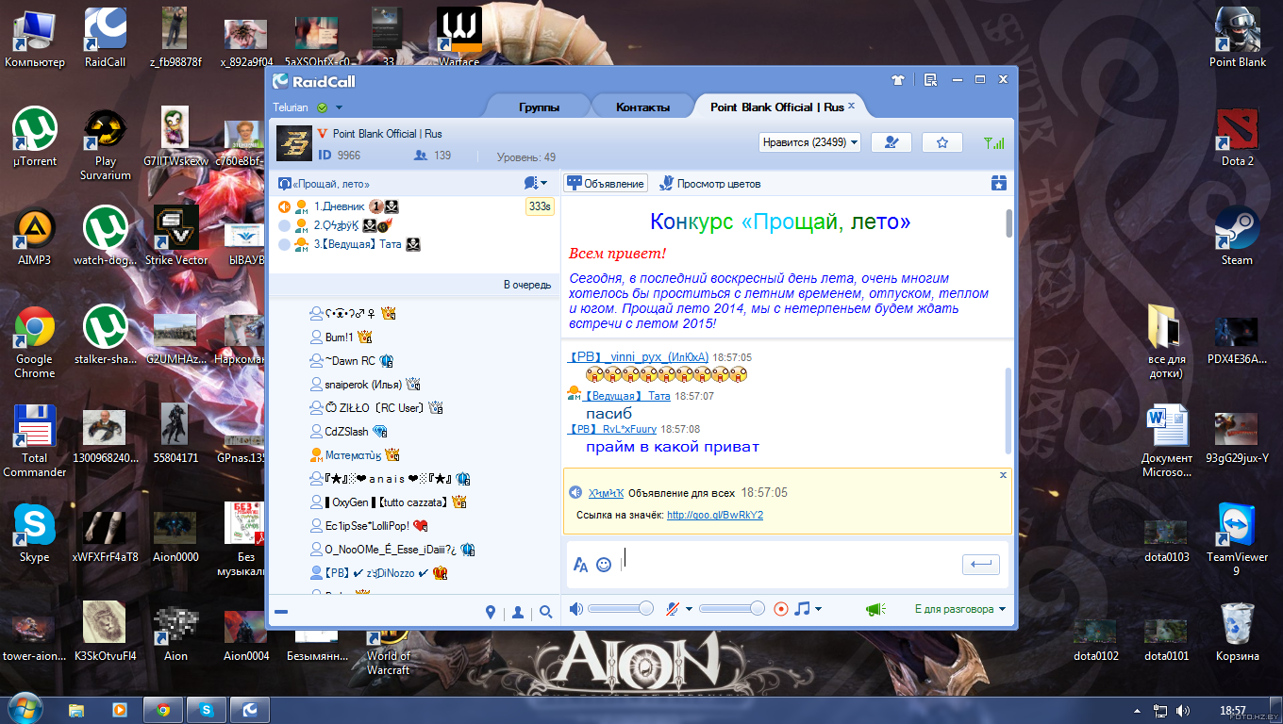Switch to the Контакты tab

(642, 107)
